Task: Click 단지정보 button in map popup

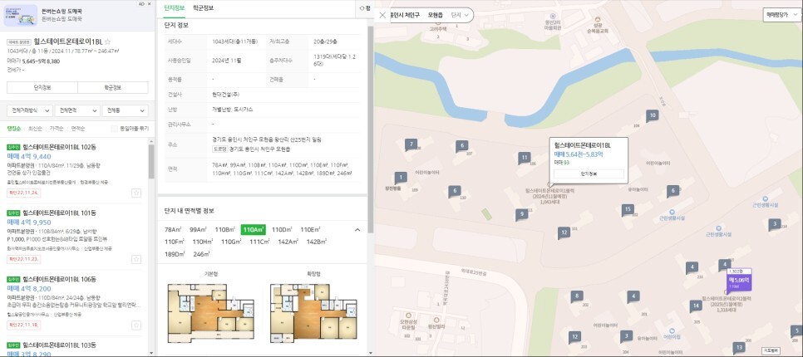Action: (x=589, y=174)
